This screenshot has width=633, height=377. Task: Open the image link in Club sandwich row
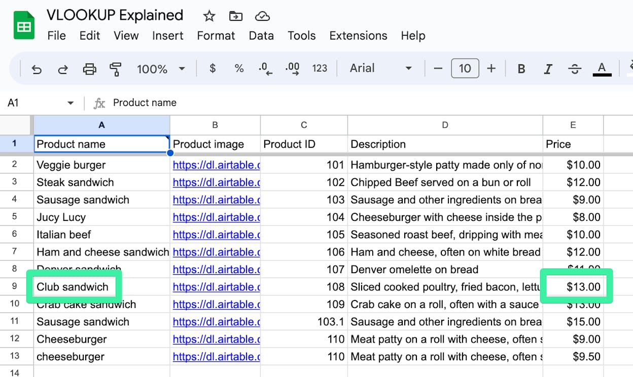pos(216,287)
